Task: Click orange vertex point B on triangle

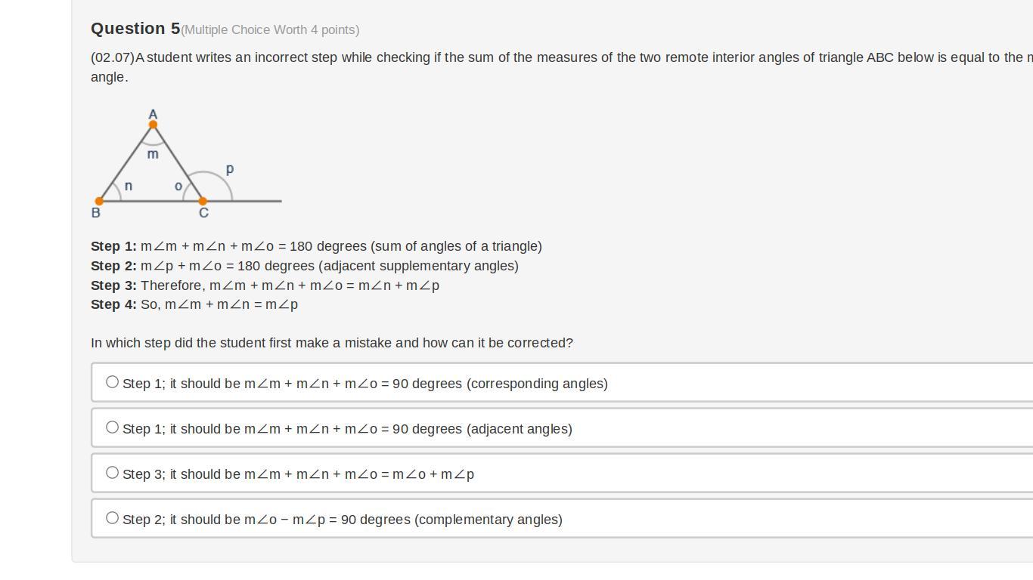Action: pyautogui.click(x=99, y=202)
